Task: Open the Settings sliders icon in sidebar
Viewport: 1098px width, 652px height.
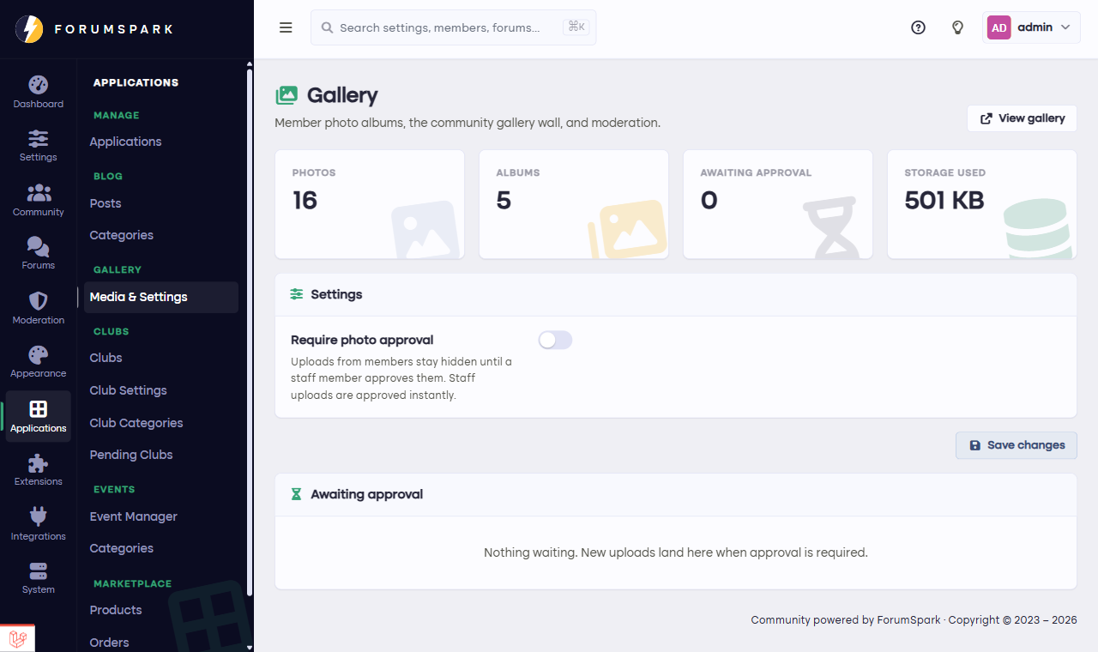Action: tap(39, 138)
